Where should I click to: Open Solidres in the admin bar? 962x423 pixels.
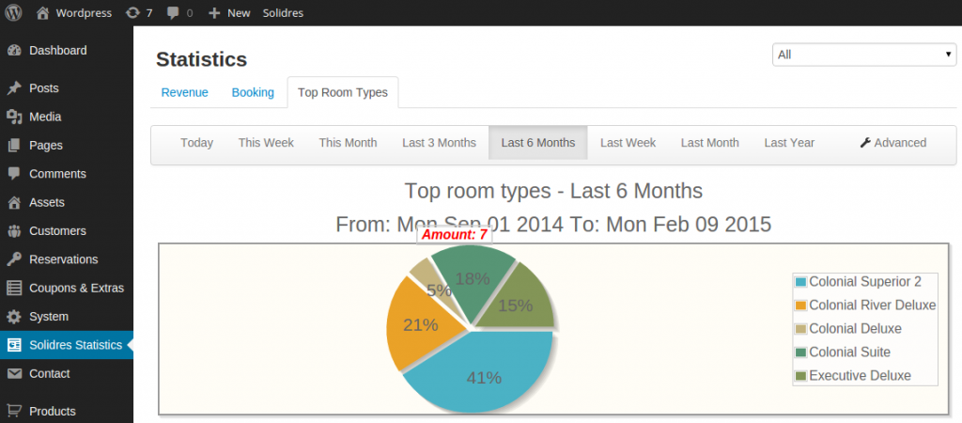pyautogui.click(x=283, y=13)
